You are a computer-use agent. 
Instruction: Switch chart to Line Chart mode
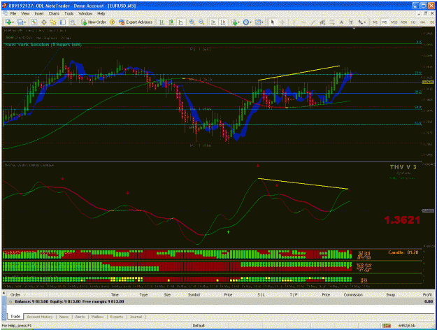pos(181,22)
